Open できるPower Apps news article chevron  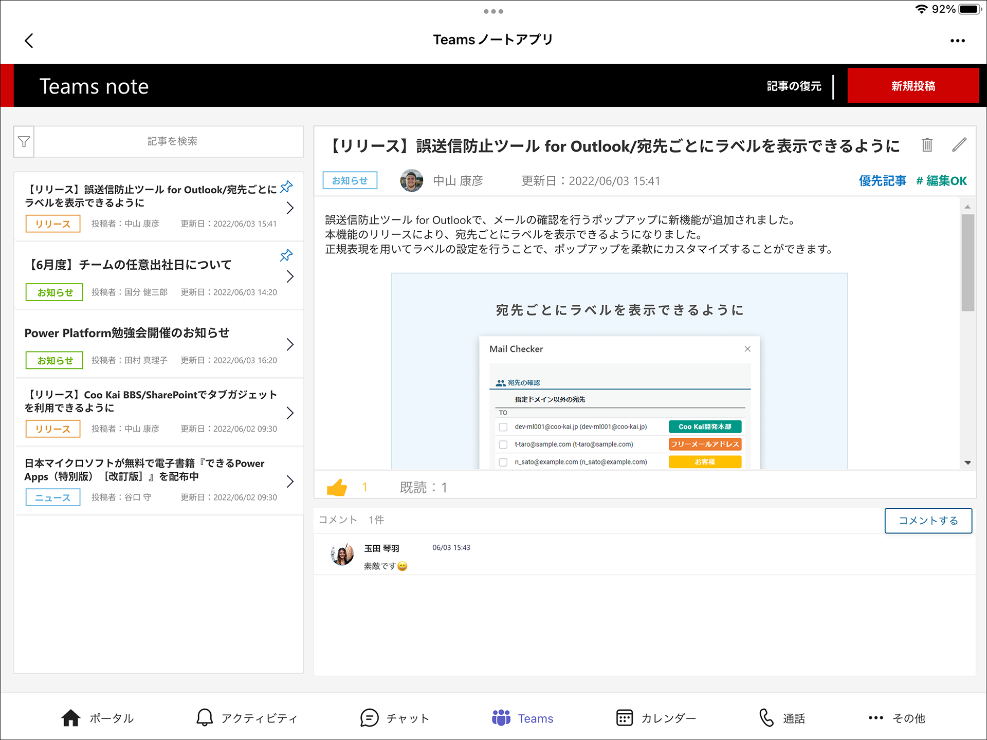click(290, 482)
